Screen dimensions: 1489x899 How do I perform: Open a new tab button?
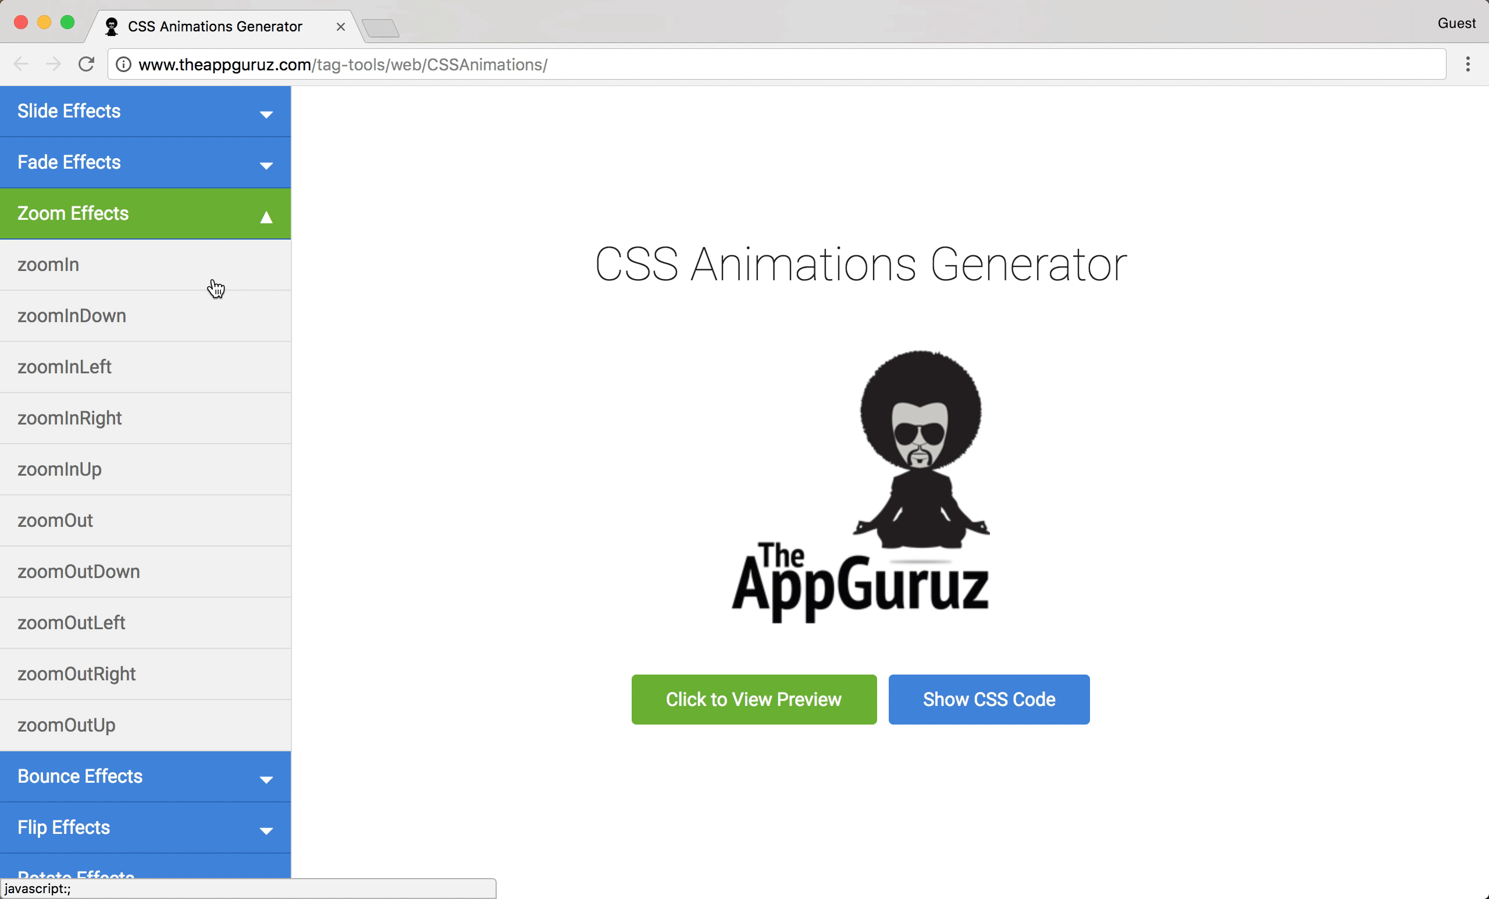tap(381, 28)
